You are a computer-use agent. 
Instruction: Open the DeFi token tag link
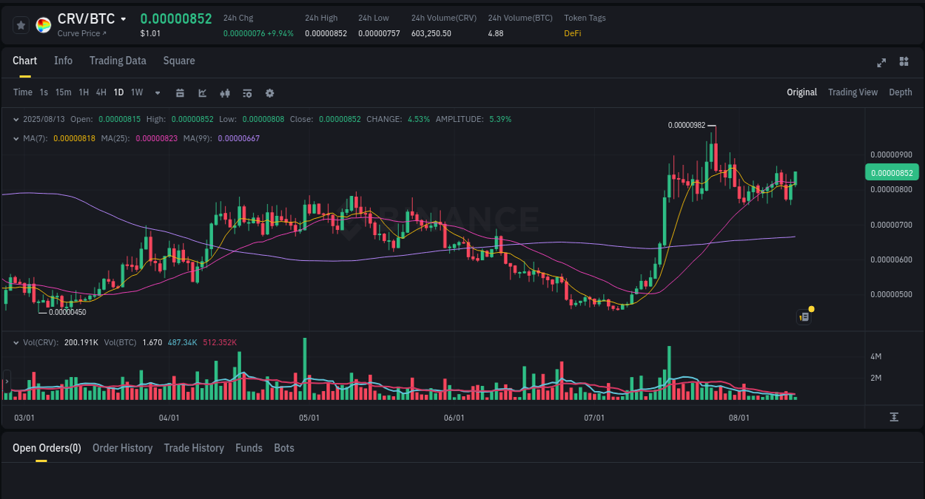pos(572,33)
